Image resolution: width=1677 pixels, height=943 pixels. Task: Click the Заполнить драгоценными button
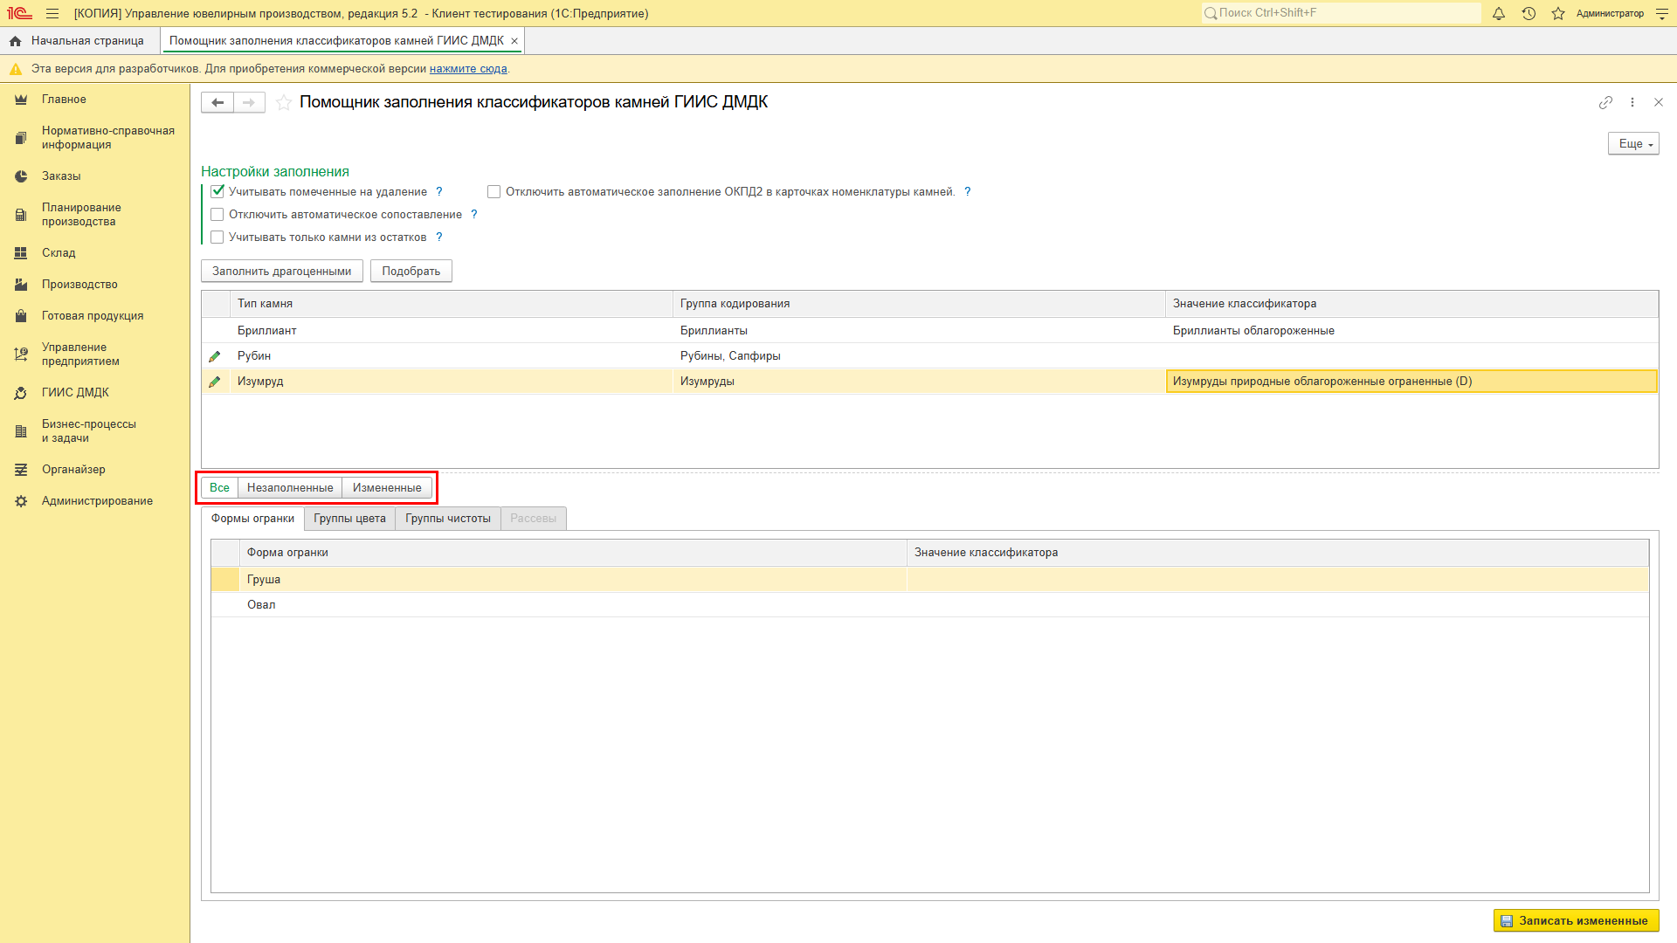(282, 272)
